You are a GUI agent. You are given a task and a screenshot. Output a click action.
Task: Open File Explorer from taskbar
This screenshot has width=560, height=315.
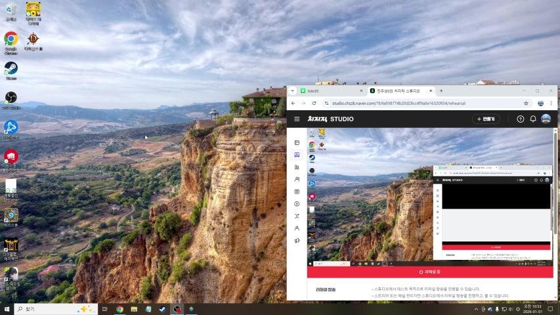click(x=134, y=309)
